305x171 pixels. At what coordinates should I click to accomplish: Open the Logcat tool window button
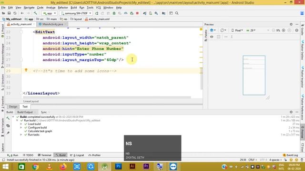click(77, 155)
